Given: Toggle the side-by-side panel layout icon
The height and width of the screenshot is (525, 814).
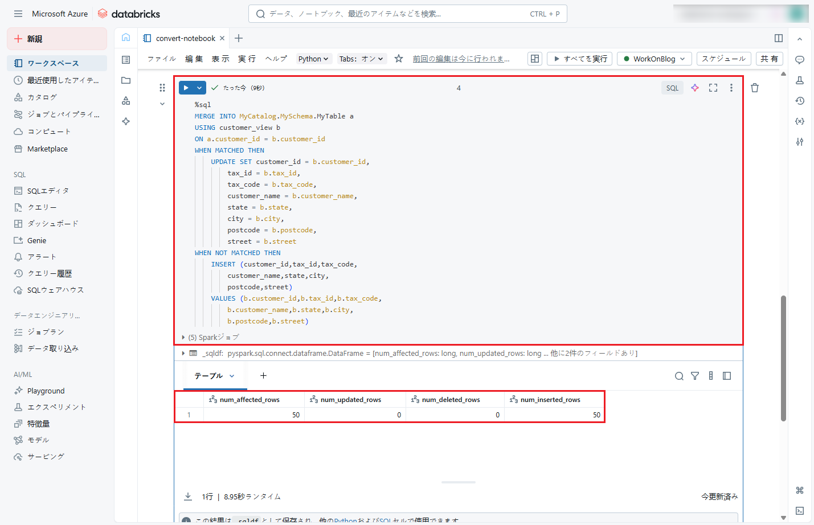Looking at the screenshot, I should pos(779,38).
